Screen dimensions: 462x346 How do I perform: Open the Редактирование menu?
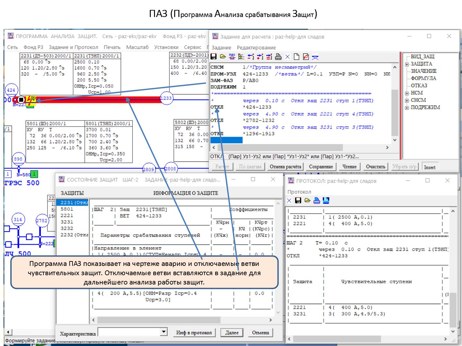point(256,47)
